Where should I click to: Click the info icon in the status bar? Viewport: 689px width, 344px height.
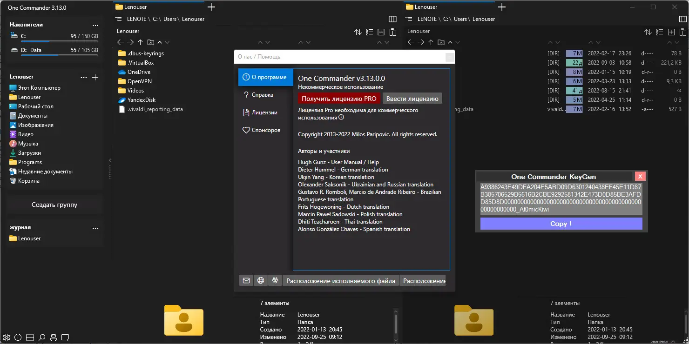(x=18, y=337)
